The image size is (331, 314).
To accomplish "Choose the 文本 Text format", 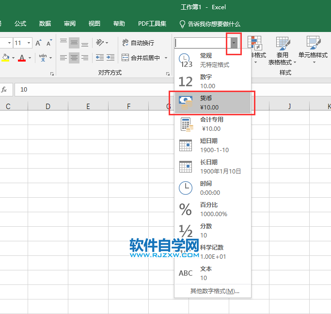I will tap(213, 273).
